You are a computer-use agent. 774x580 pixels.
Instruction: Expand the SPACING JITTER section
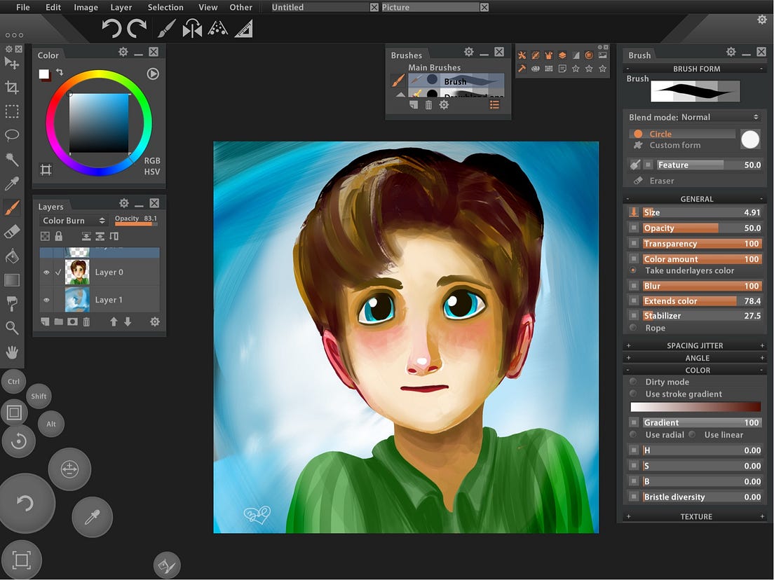695,345
